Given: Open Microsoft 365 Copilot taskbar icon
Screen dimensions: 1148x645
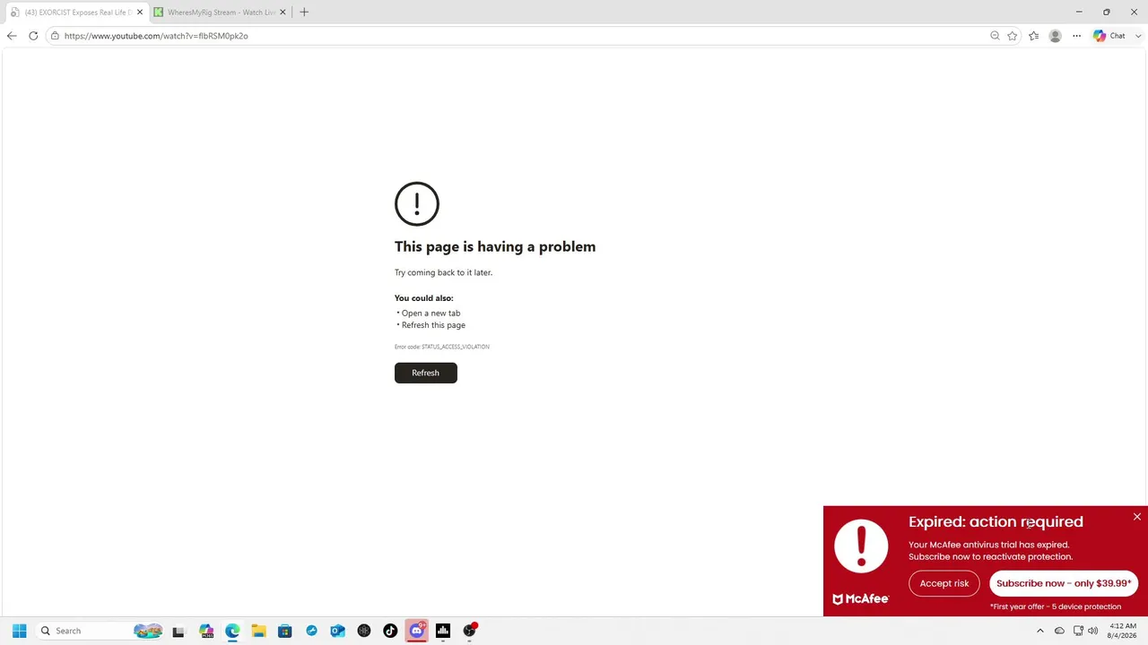Looking at the screenshot, I should [x=206, y=631].
